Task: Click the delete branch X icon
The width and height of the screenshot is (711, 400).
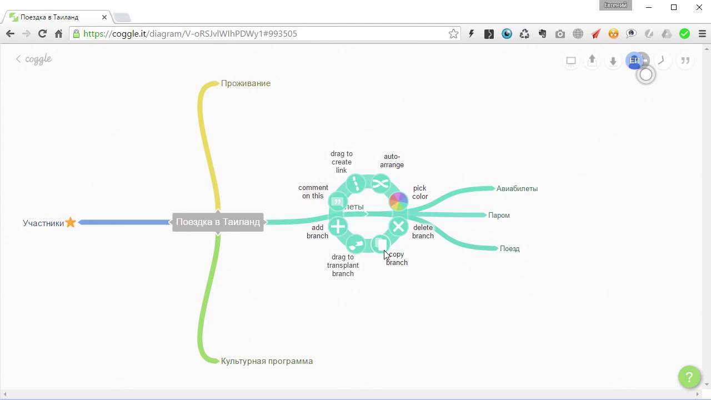Action: (x=398, y=226)
